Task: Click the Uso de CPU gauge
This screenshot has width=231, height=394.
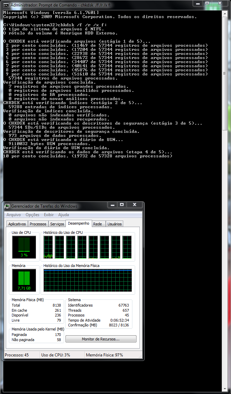Action: point(24,247)
